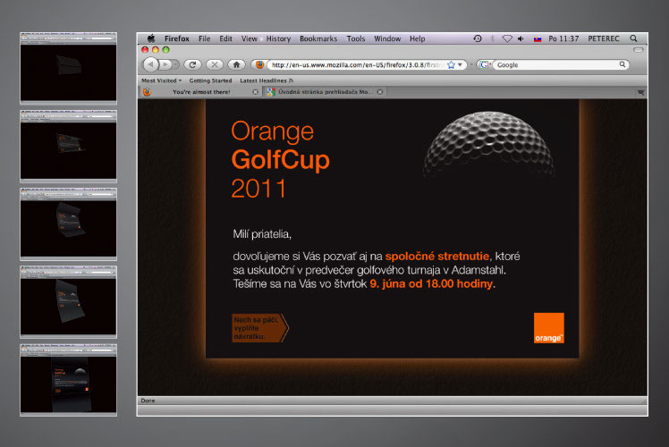Click the Milí priatelia greeting text
The height and width of the screenshot is (447, 669).
262,234
